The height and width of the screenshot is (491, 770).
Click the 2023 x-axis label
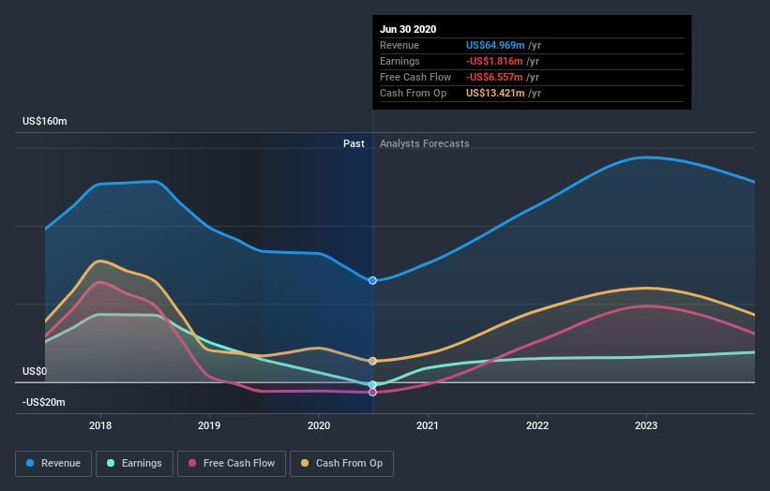(646, 425)
